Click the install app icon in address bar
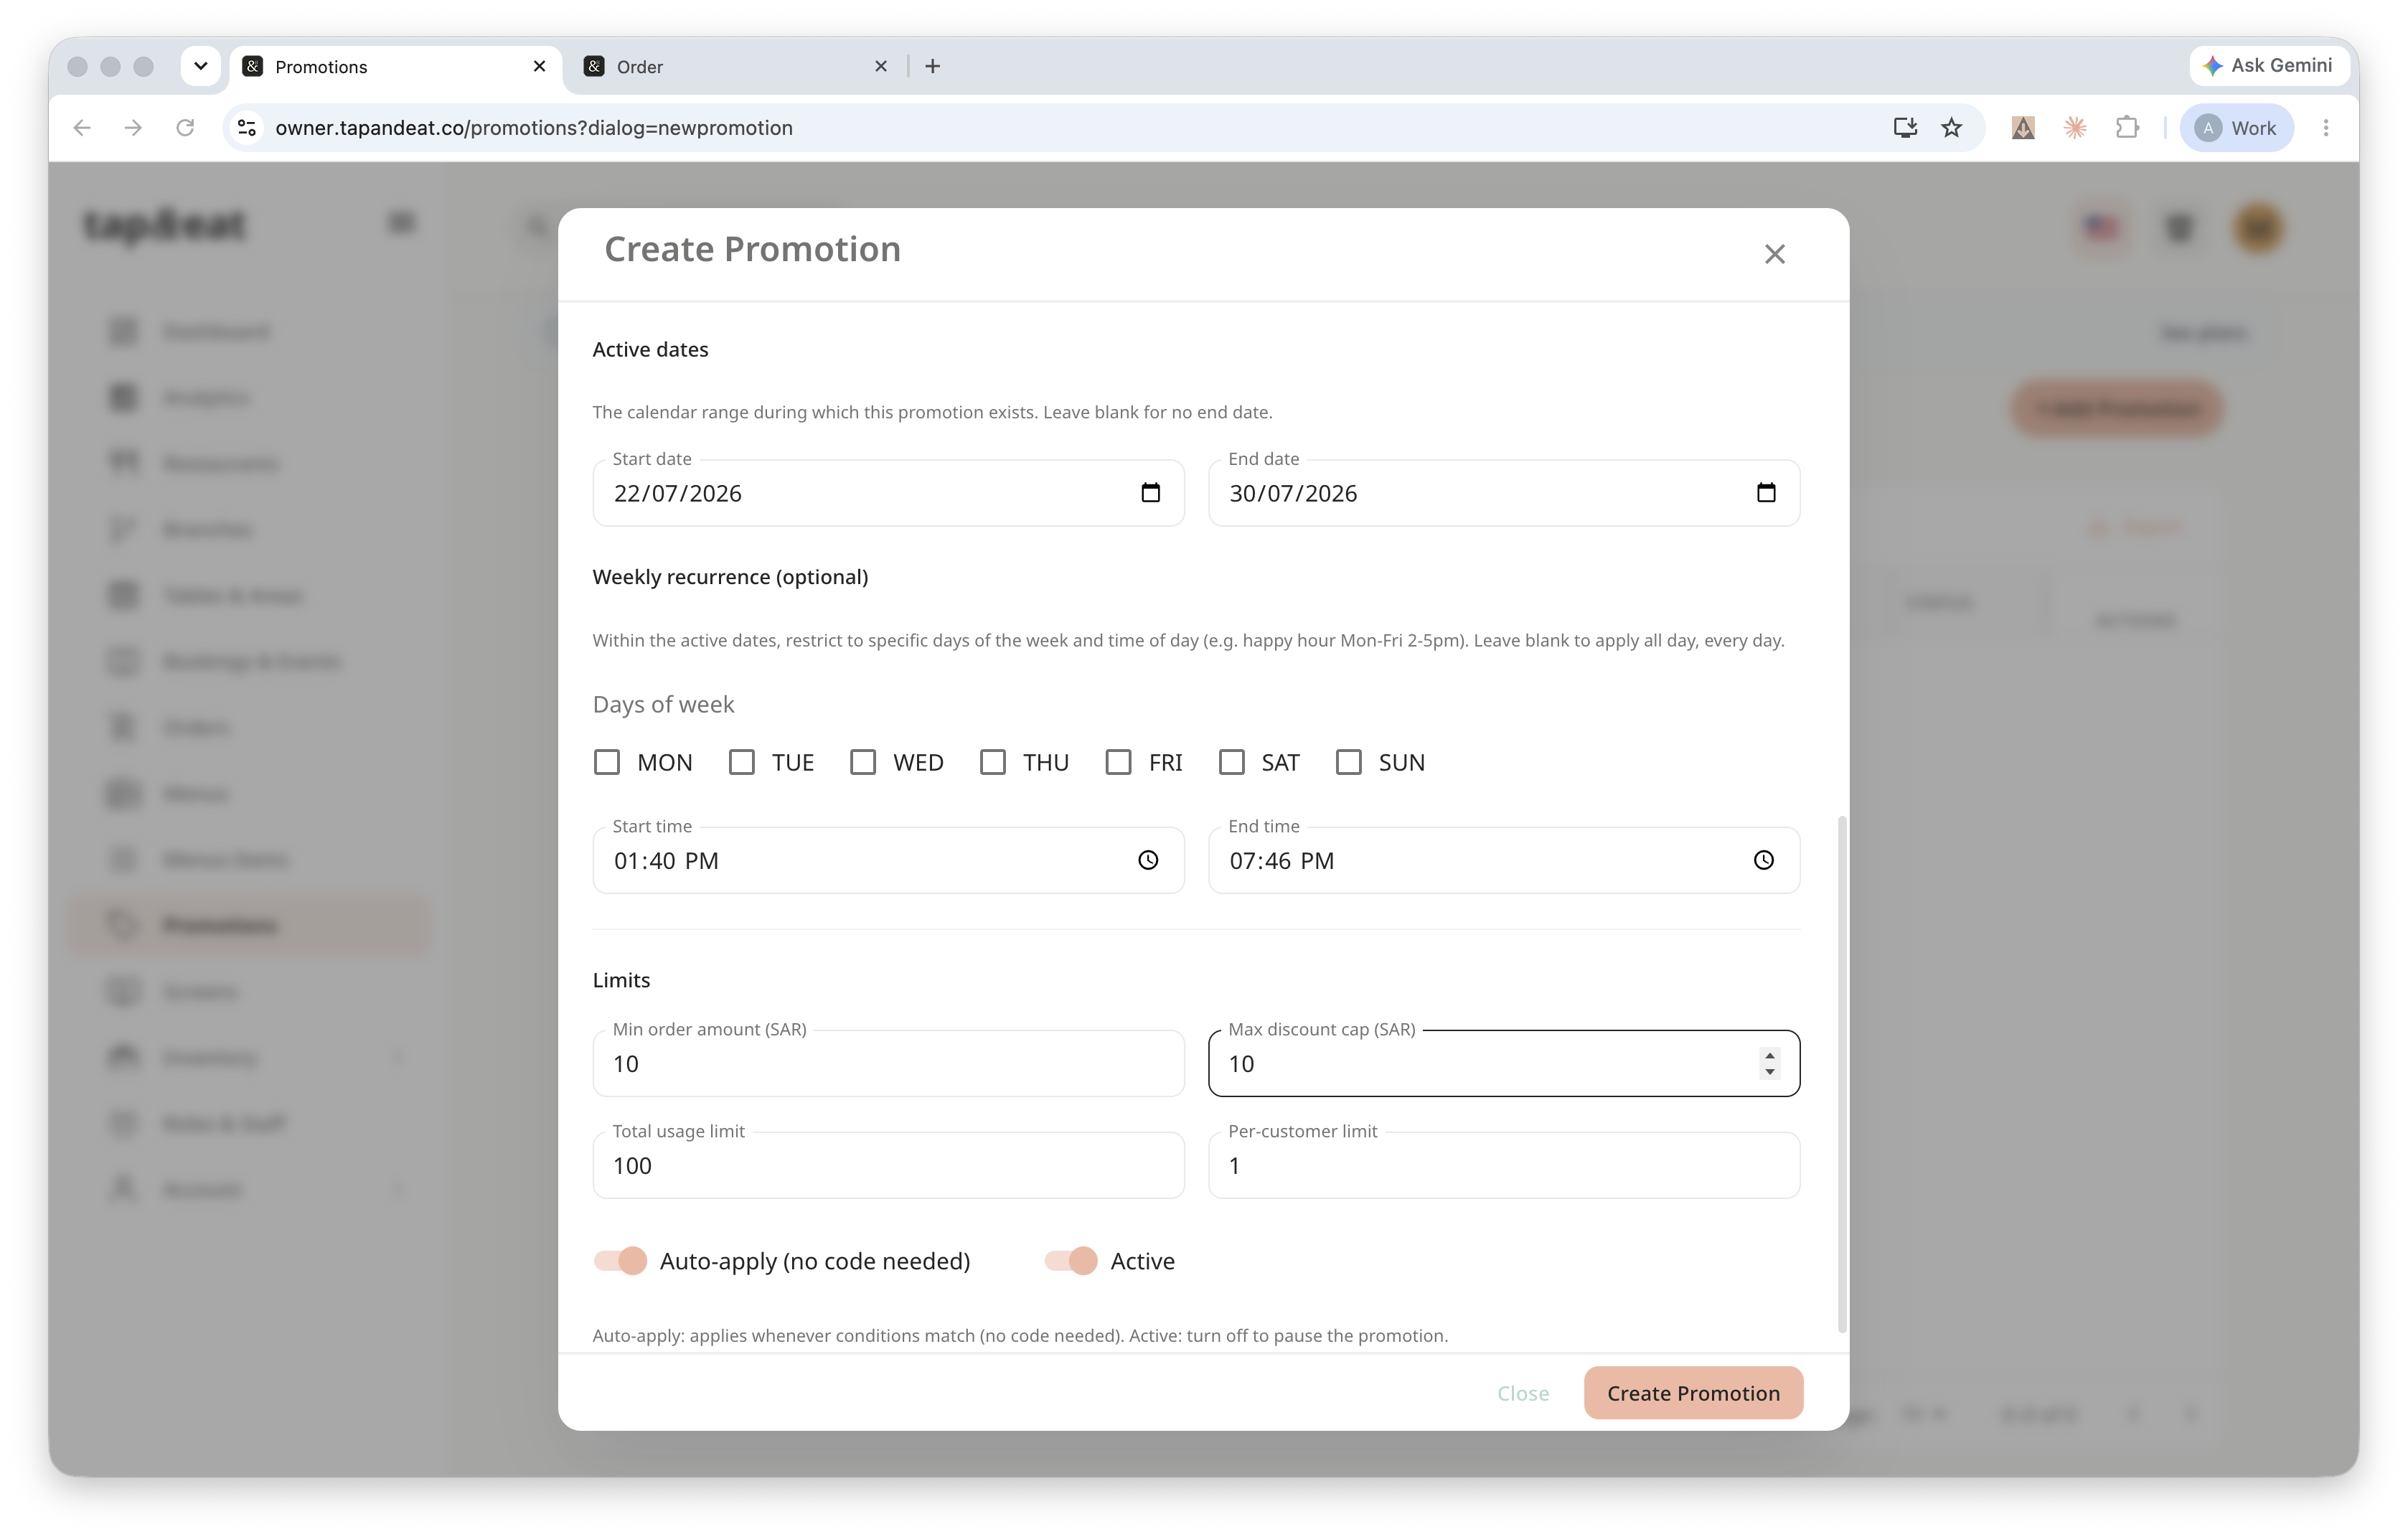Image resolution: width=2408 pixels, height=1537 pixels. point(1904,127)
